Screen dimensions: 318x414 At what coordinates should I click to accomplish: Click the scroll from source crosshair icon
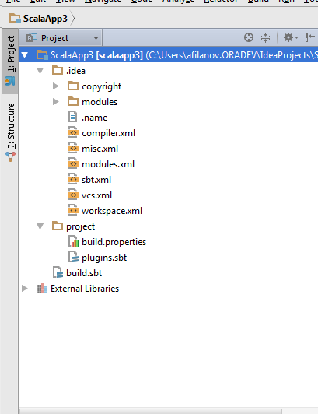[x=249, y=38]
